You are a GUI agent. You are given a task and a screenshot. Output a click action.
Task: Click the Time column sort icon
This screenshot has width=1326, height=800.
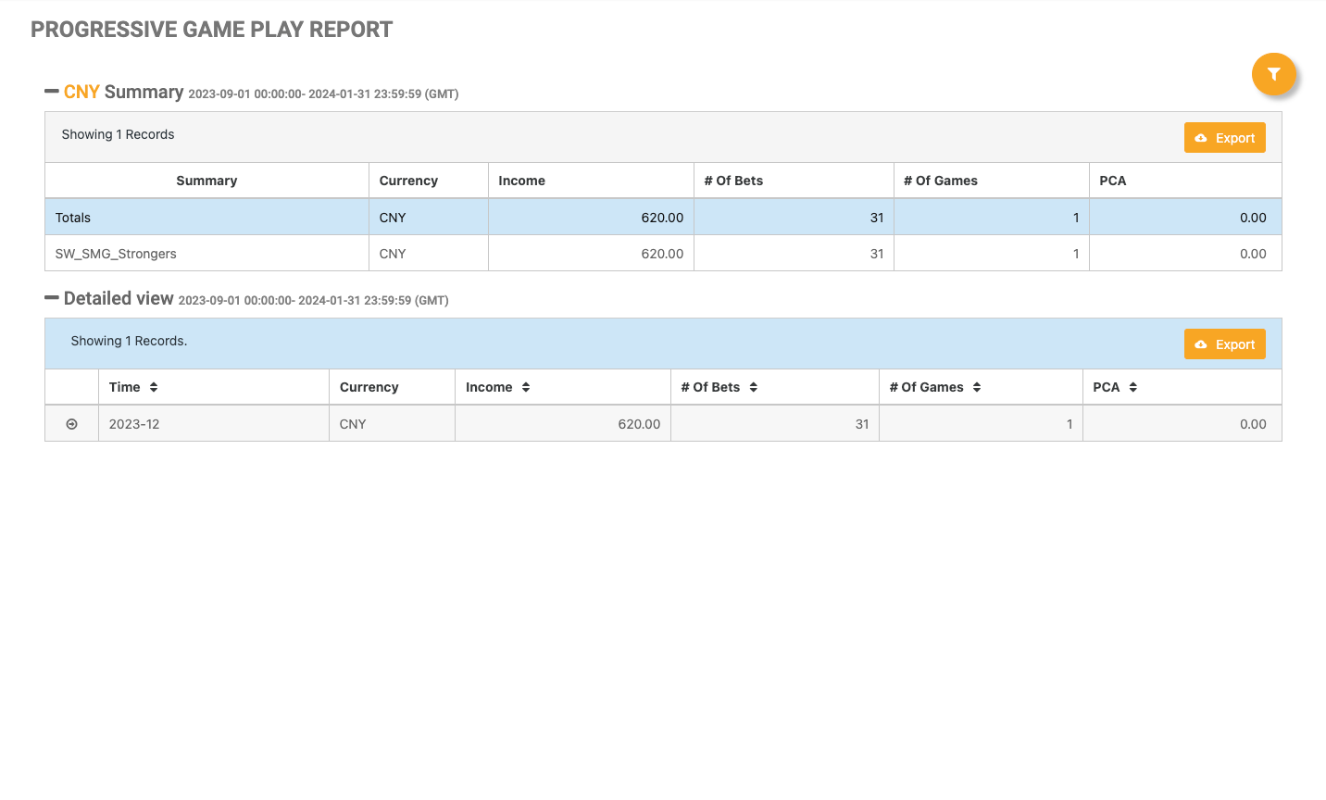coord(154,387)
